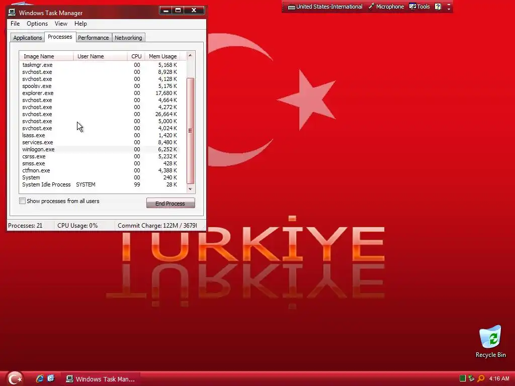Toggle Show processes from all users
The width and height of the screenshot is (515, 386).
click(x=22, y=201)
